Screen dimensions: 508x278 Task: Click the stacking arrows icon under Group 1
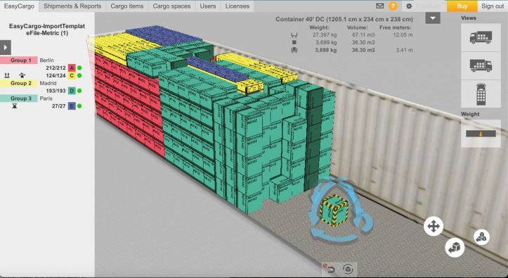[7, 75]
